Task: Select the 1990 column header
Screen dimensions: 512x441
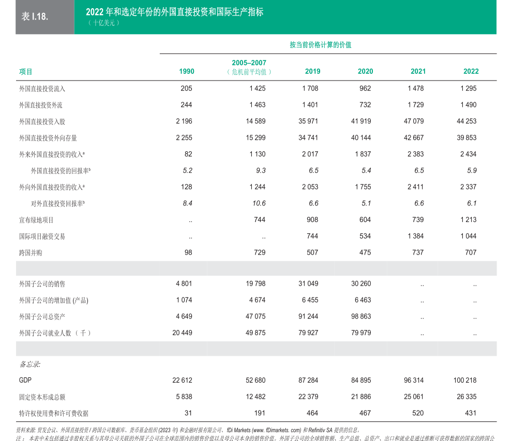Action: (x=186, y=71)
